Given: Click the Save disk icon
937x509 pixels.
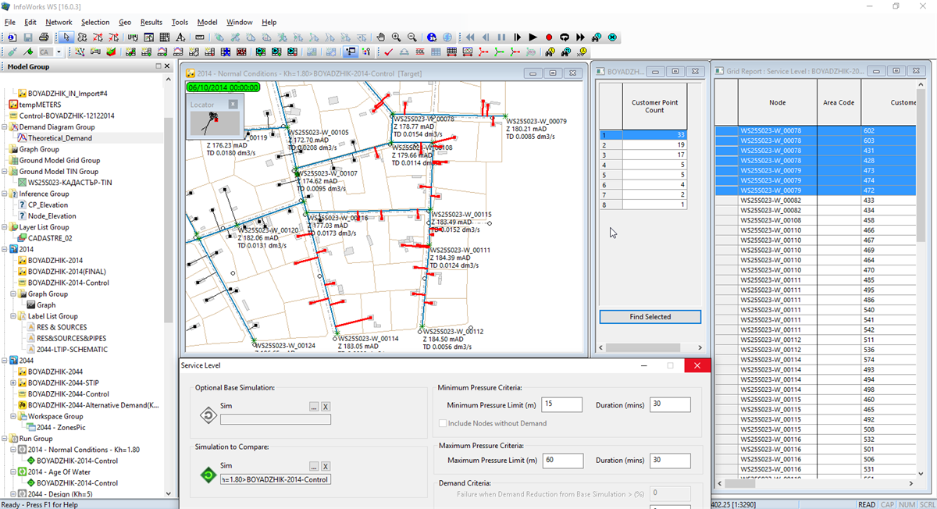Looking at the screenshot, I should (x=28, y=37).
